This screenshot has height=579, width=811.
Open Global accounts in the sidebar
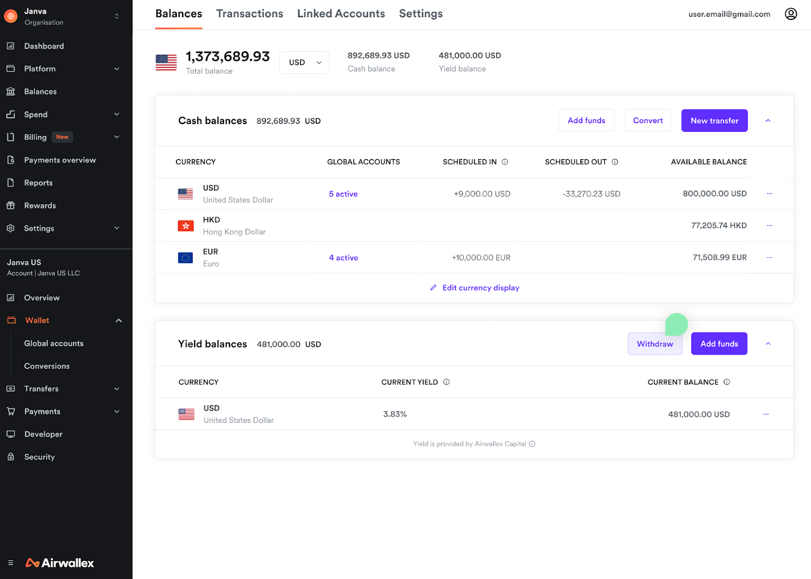point(54,343)
